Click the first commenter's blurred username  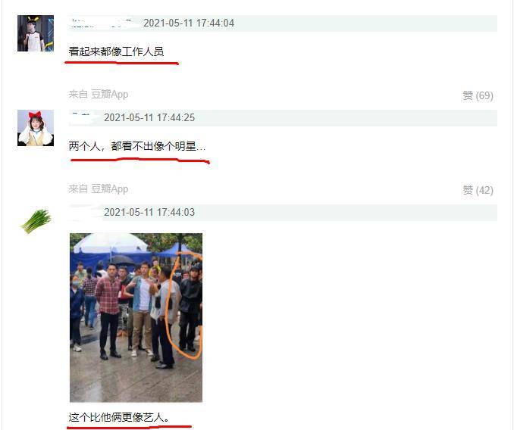102,23
